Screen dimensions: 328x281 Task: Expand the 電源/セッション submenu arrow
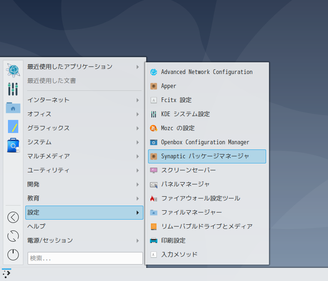[138, 241]
